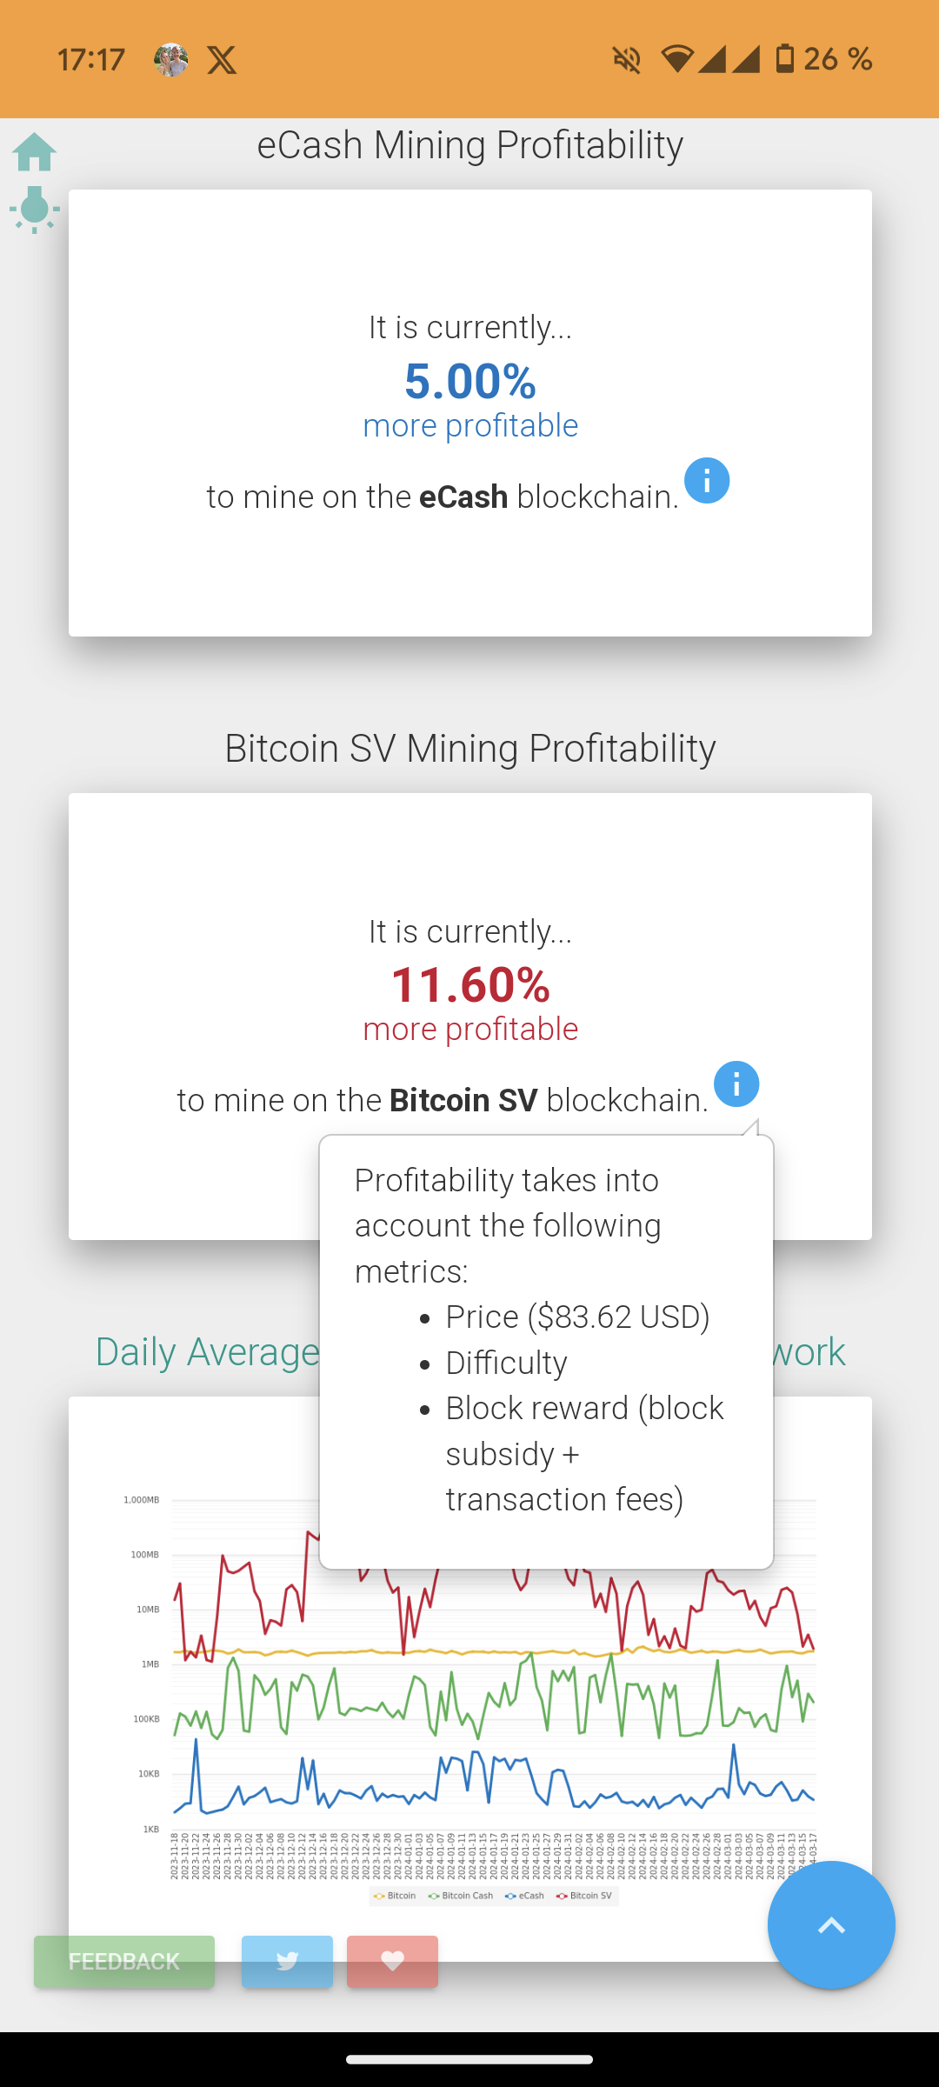This screenshot has height=2087, width=939.
Task: Tap the scroll-to-top chevron button
Action: click(x=831, y=1924)
